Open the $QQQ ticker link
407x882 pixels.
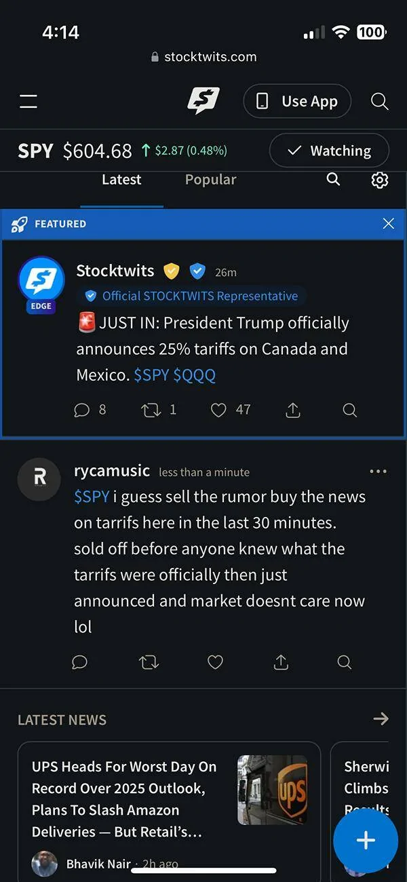tap(195, 375)
